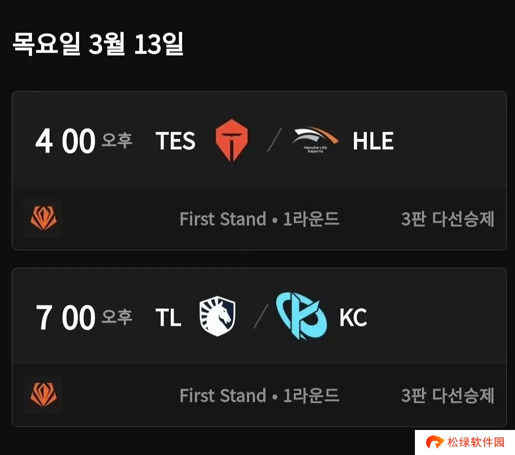Screen dimensions: 515x455
Task: Click 3판 다선승제 in TL vs KC card
Action: [x=447, y=395]
